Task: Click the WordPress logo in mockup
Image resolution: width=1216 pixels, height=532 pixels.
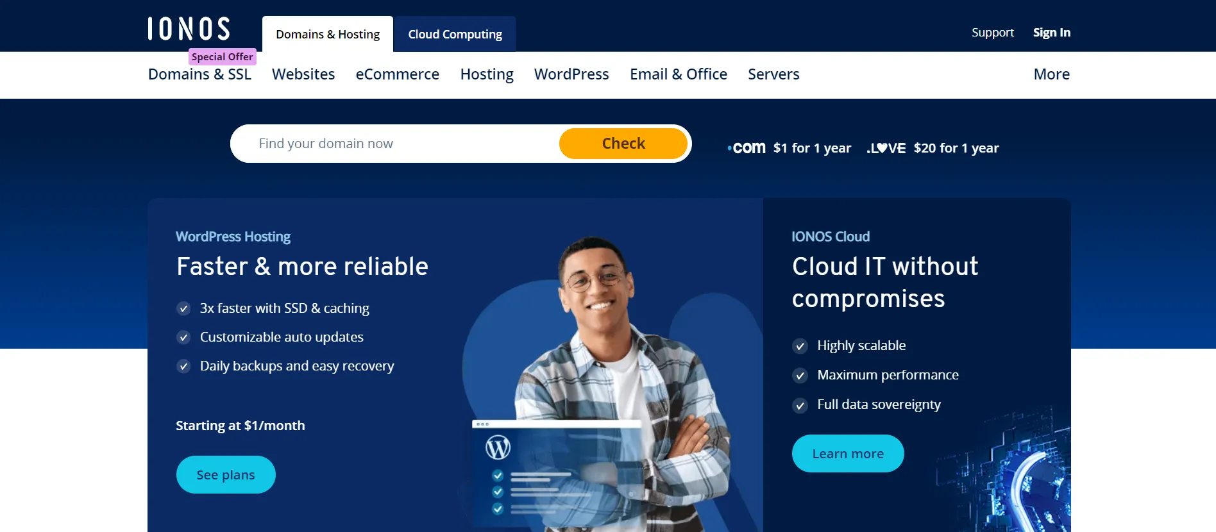Action: pos(498,447)
